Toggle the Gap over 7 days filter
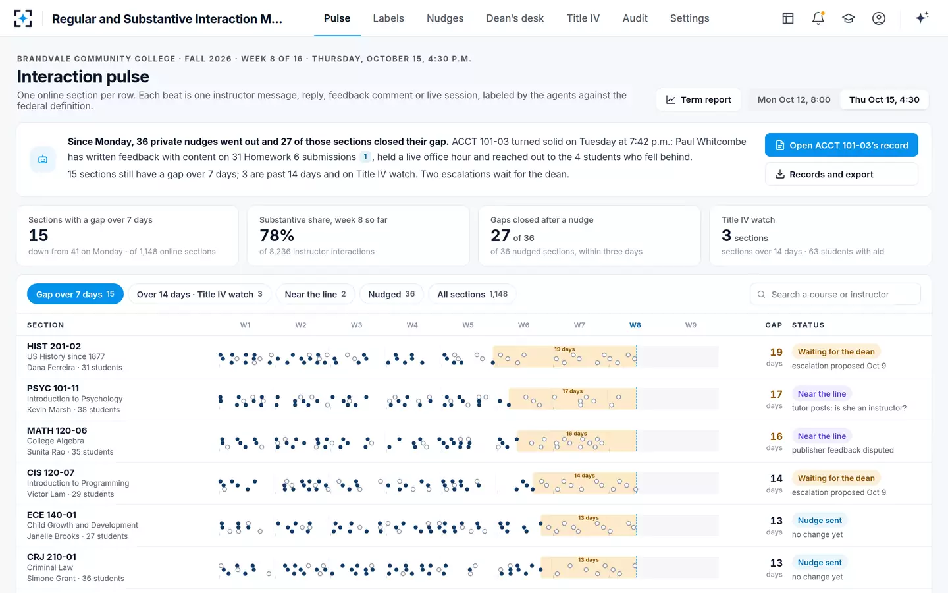Image resolution: width=948 pixels, height=593 pixels. click(x=75, y=294)
